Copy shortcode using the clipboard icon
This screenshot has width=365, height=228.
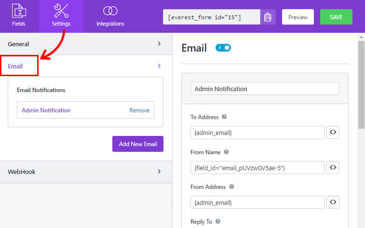[268, 17]
